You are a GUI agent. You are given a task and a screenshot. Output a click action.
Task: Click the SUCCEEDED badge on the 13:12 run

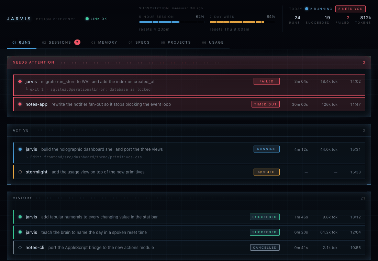tap(265, 217)
